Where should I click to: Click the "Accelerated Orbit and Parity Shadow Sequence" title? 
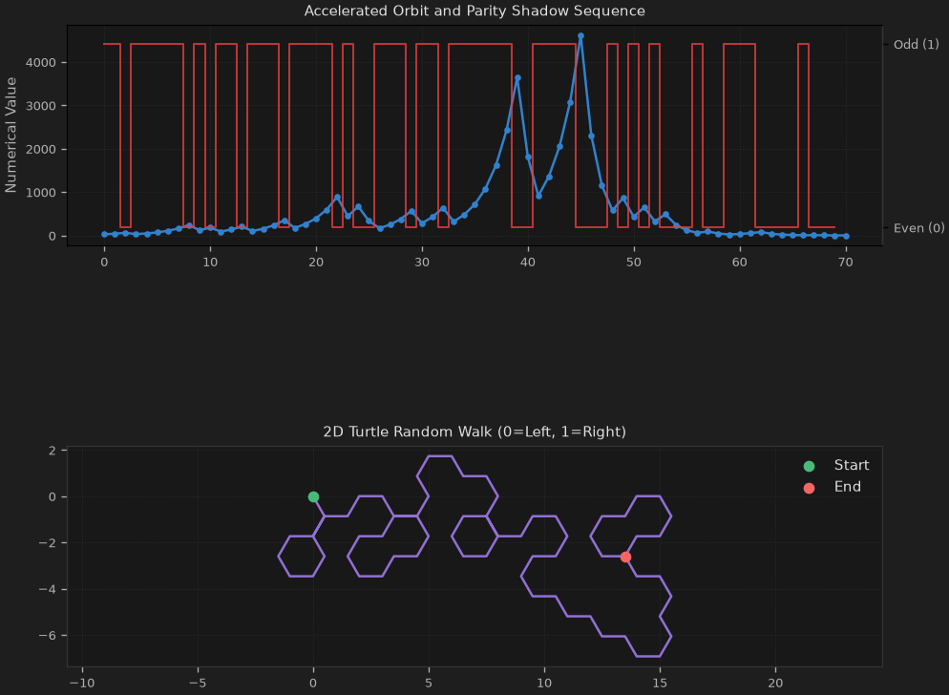[x=474, y=11]
